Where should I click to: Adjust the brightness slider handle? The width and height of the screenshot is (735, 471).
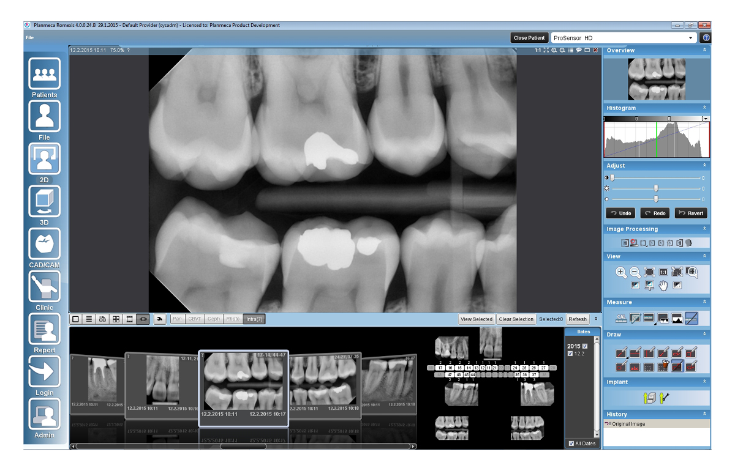click(x=656, y=188)
